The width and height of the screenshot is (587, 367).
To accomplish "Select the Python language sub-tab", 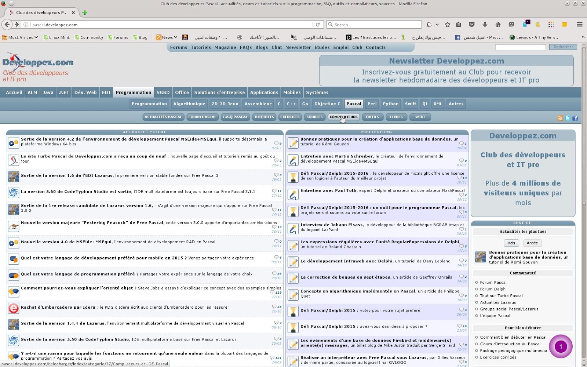I will coord(391,104).
